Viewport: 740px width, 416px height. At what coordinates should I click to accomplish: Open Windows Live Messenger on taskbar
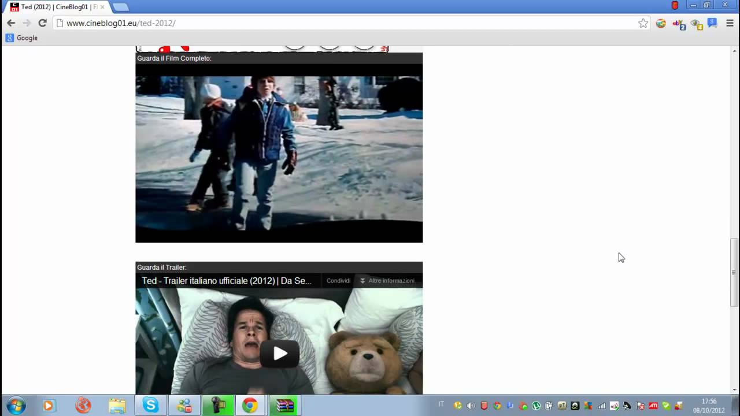pos(184,406)
